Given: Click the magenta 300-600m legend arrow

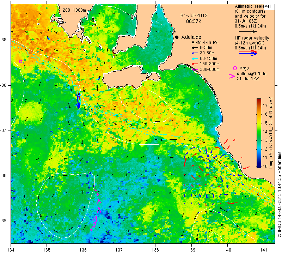Looking at the screenshot, I should click(195, 69).
